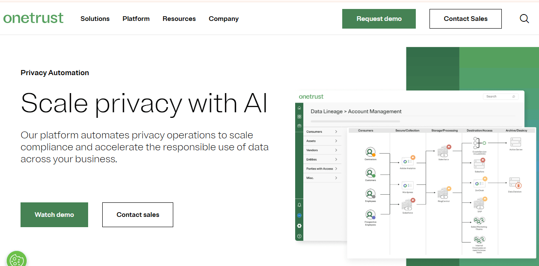Screen dimensions: 539x266
Task: Click the Privacy Automation label
Action: tap(55, 73)
